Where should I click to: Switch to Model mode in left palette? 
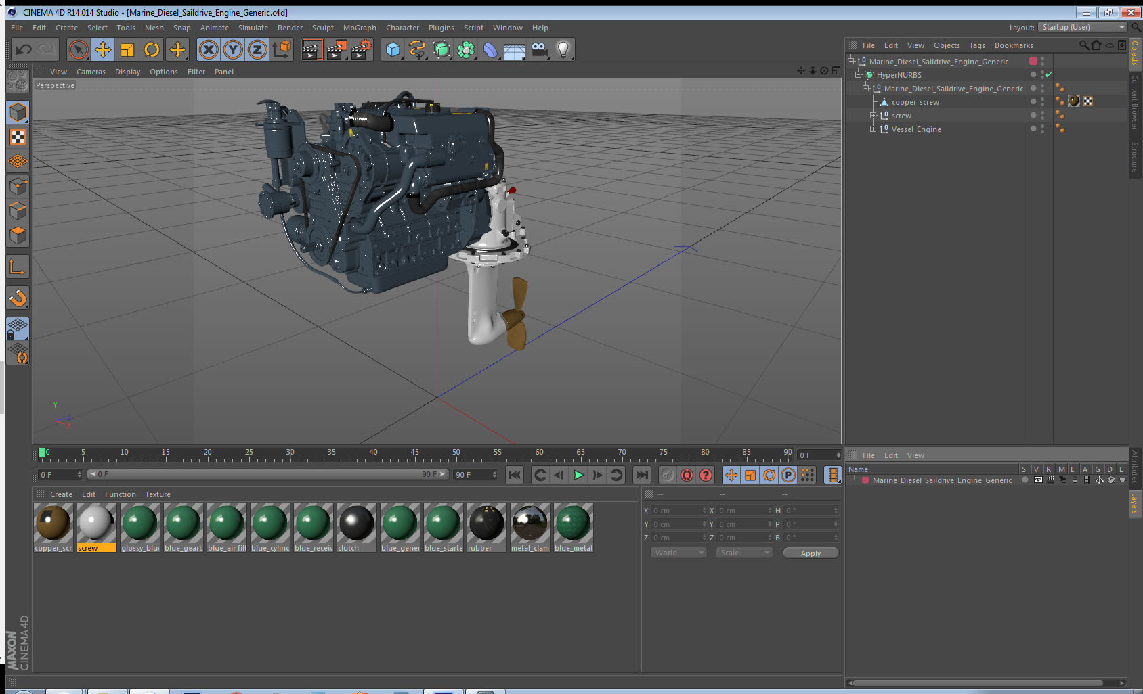pyautogui.click(x=18, y=112)
